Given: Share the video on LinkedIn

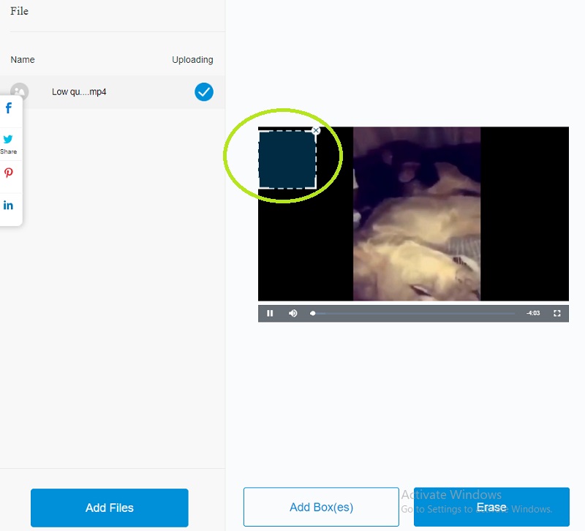Looking at the screenshot, I should (9, 205).
